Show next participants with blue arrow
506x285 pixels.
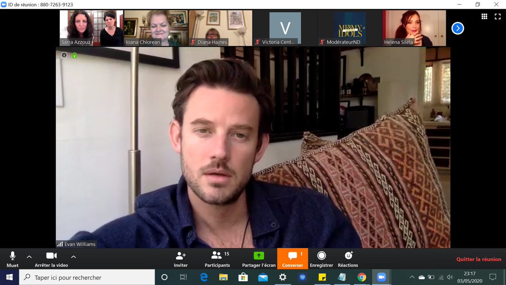458,28
